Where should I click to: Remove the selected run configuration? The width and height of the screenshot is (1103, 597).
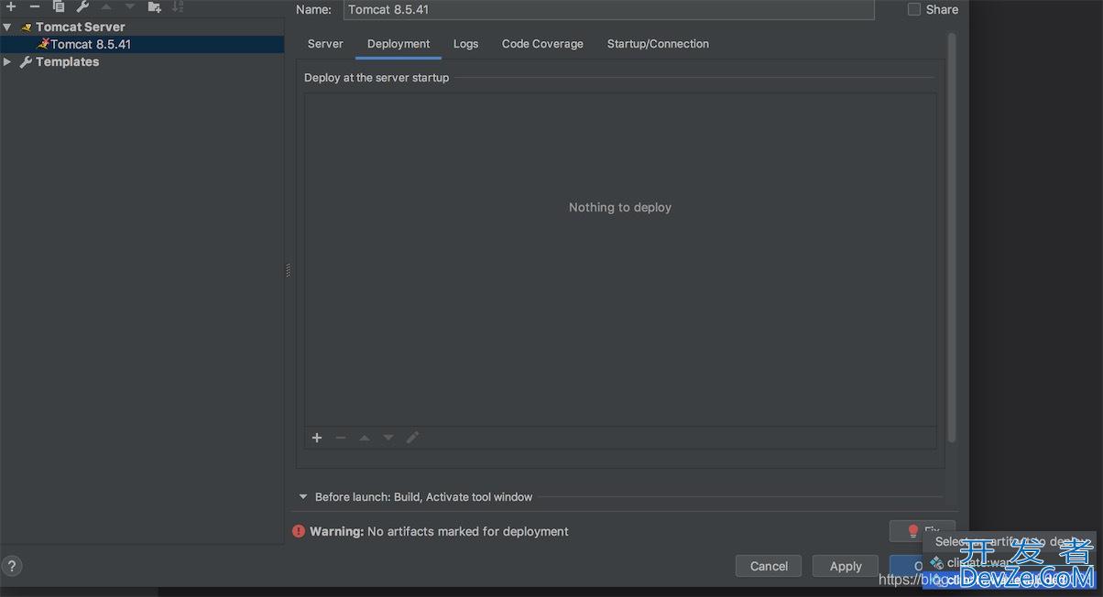click(x=35, y=6)
